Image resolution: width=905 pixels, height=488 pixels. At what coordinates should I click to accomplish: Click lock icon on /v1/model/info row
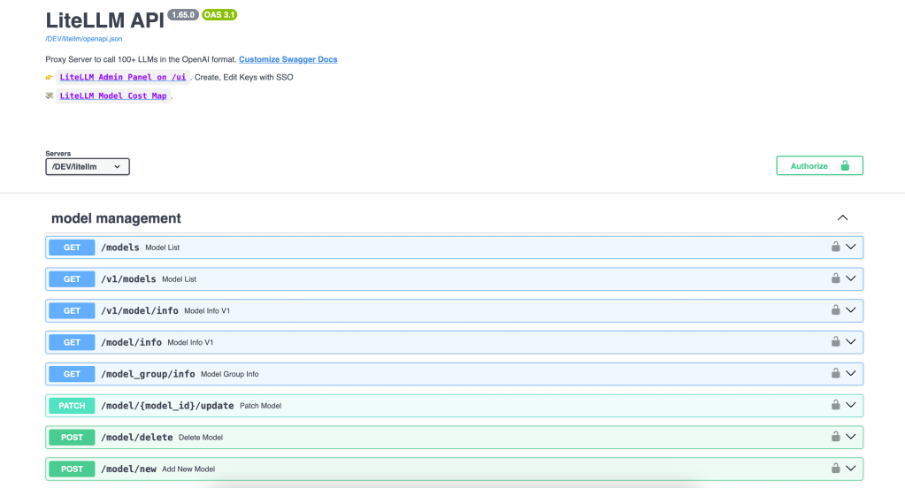[x=835, y=310]
